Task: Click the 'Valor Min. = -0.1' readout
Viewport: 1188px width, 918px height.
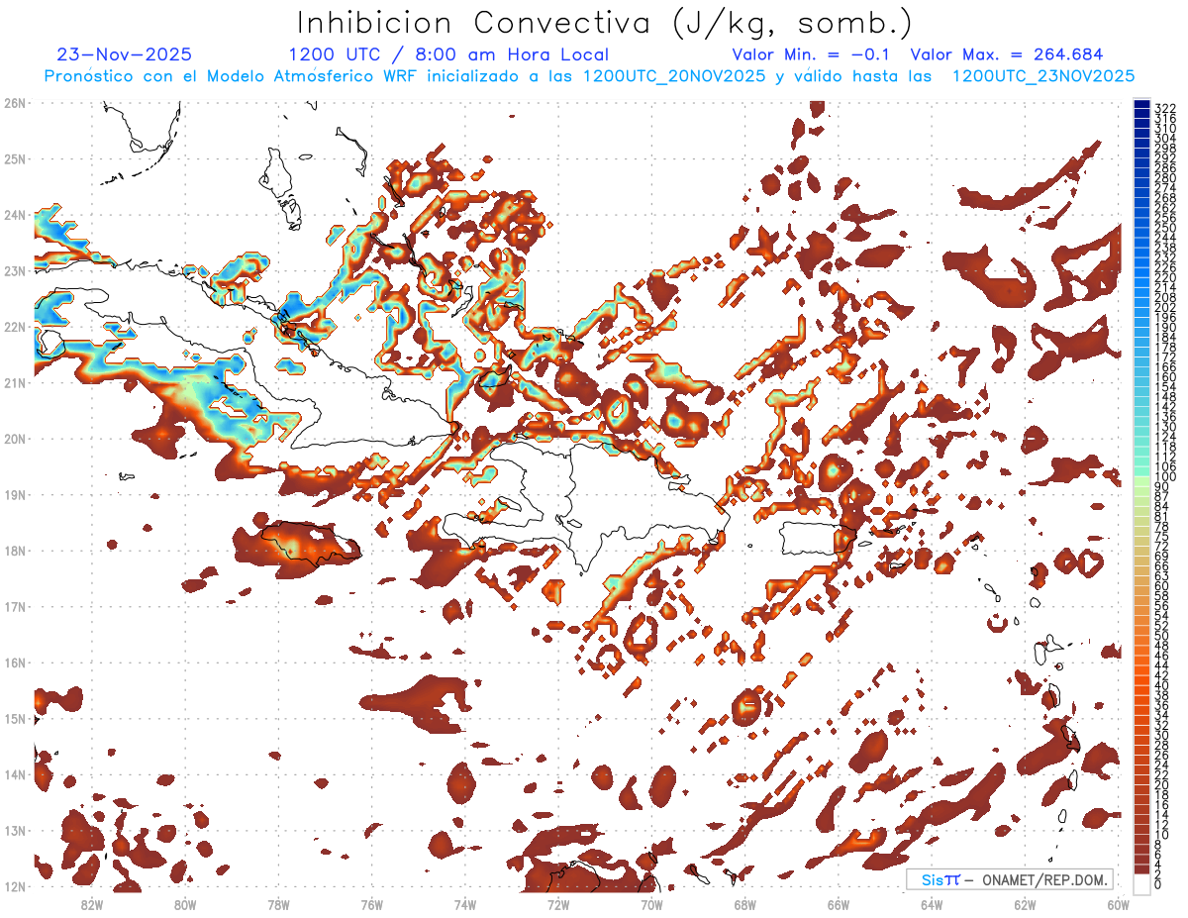Action: (811, 54)
